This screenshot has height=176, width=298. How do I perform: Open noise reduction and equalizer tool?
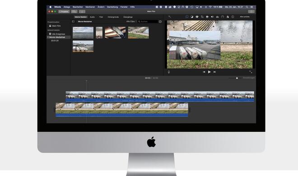click(x=218, y=17)
